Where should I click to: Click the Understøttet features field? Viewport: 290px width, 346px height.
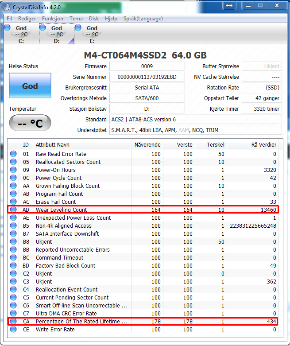click(195, 130)
